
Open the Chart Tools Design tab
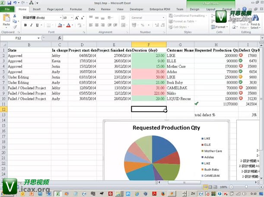[194, 9]
